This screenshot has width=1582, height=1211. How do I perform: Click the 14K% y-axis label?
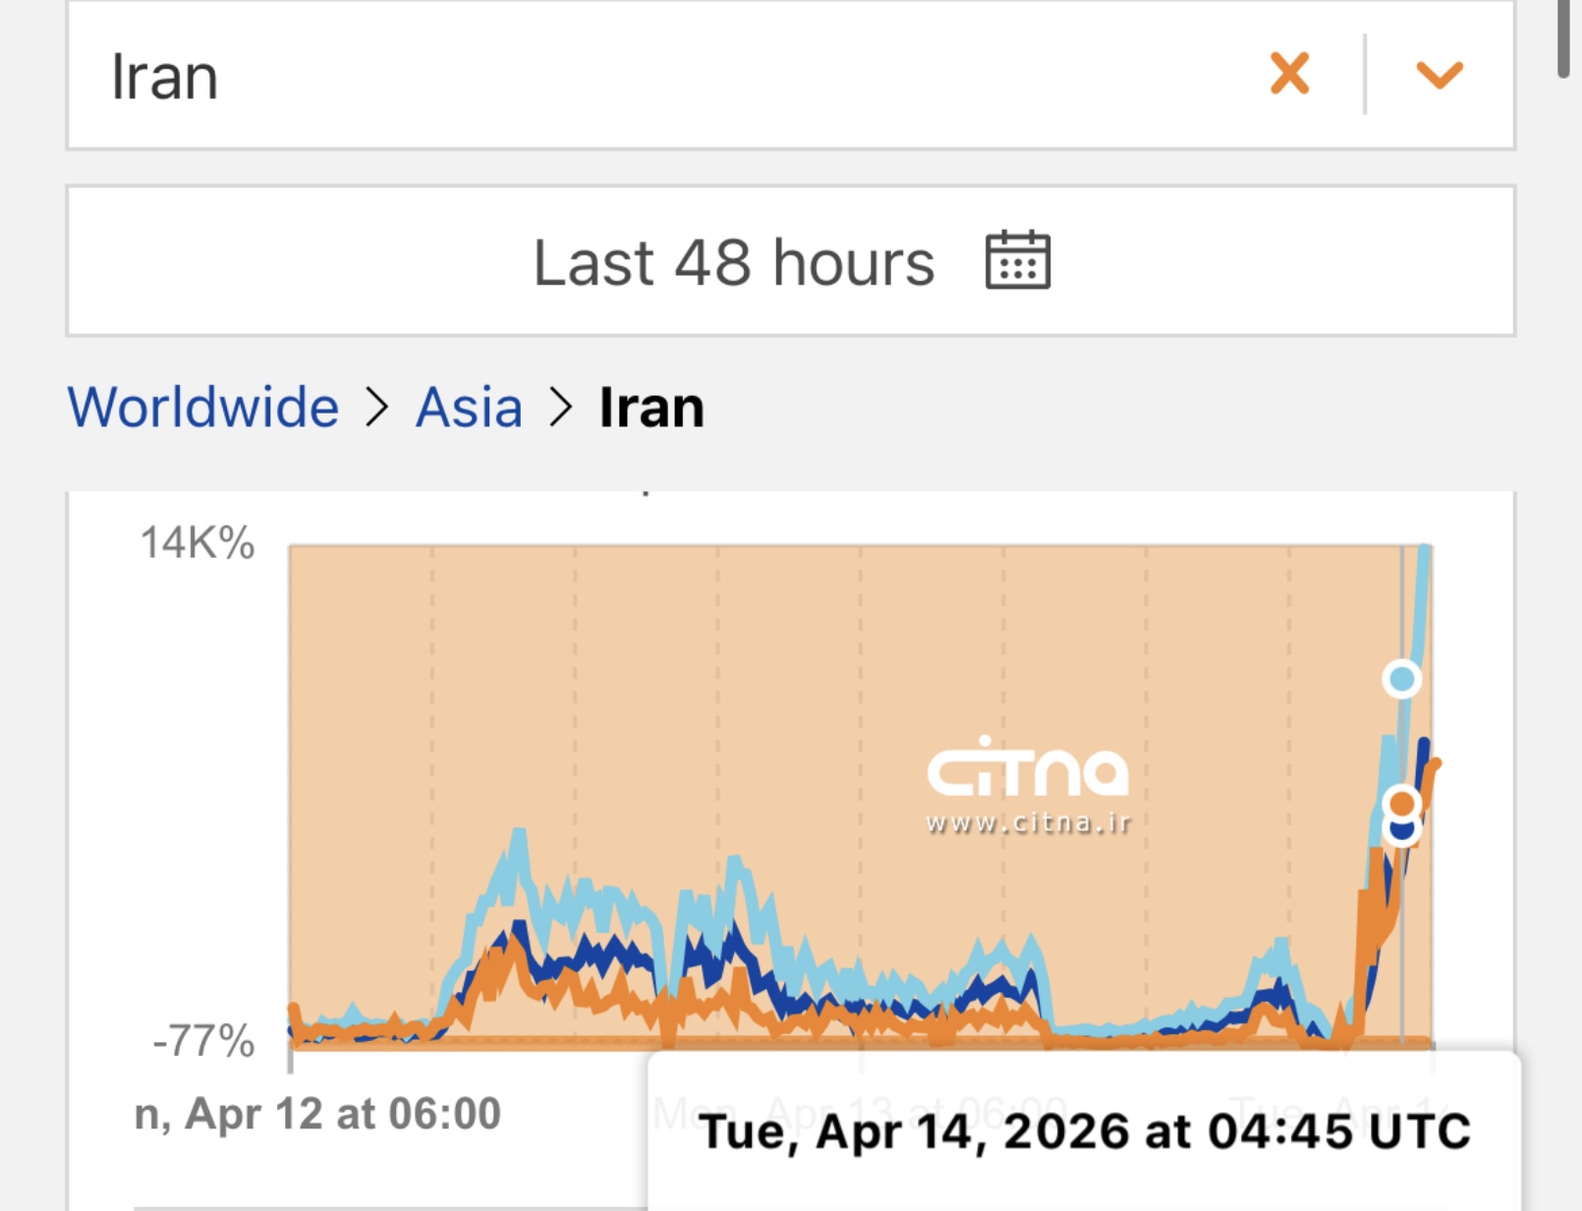tap(198, 543)
